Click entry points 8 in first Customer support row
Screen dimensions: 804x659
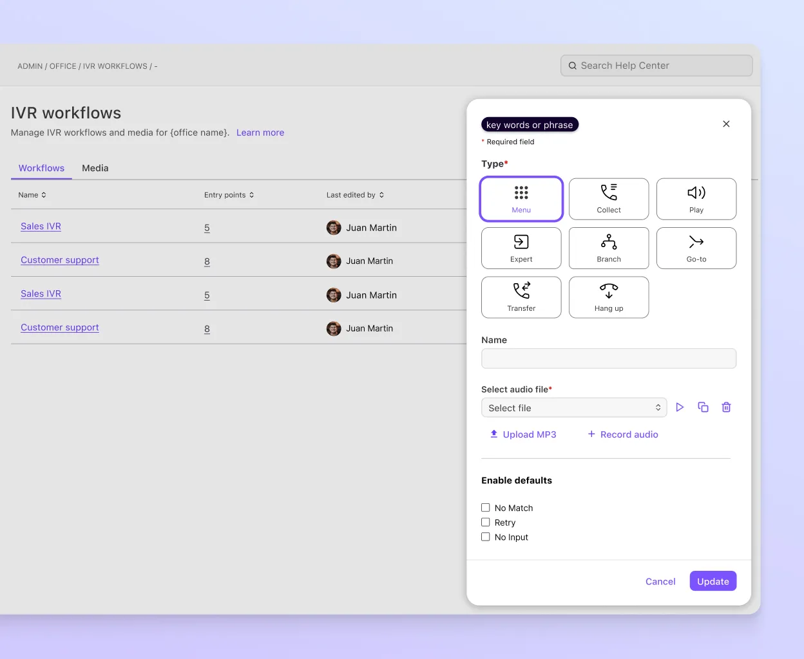pos(207,261)
